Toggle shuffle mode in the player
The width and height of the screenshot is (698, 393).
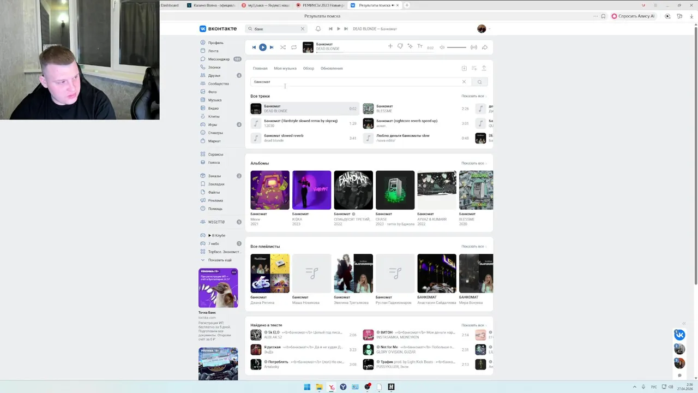(x=282, y=47)
